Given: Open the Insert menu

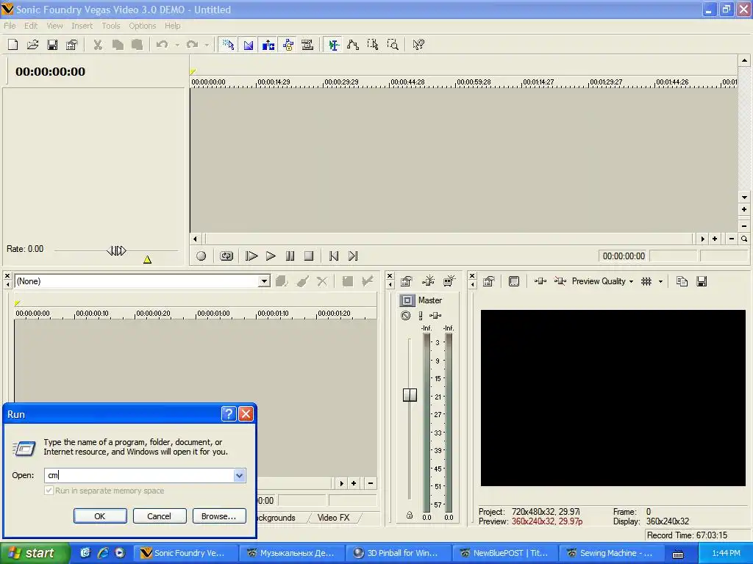Looking at the screenshot, I should click(82, 26).
